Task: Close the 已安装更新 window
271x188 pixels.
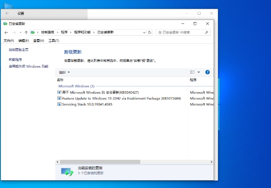Action: tap(208, 24)
